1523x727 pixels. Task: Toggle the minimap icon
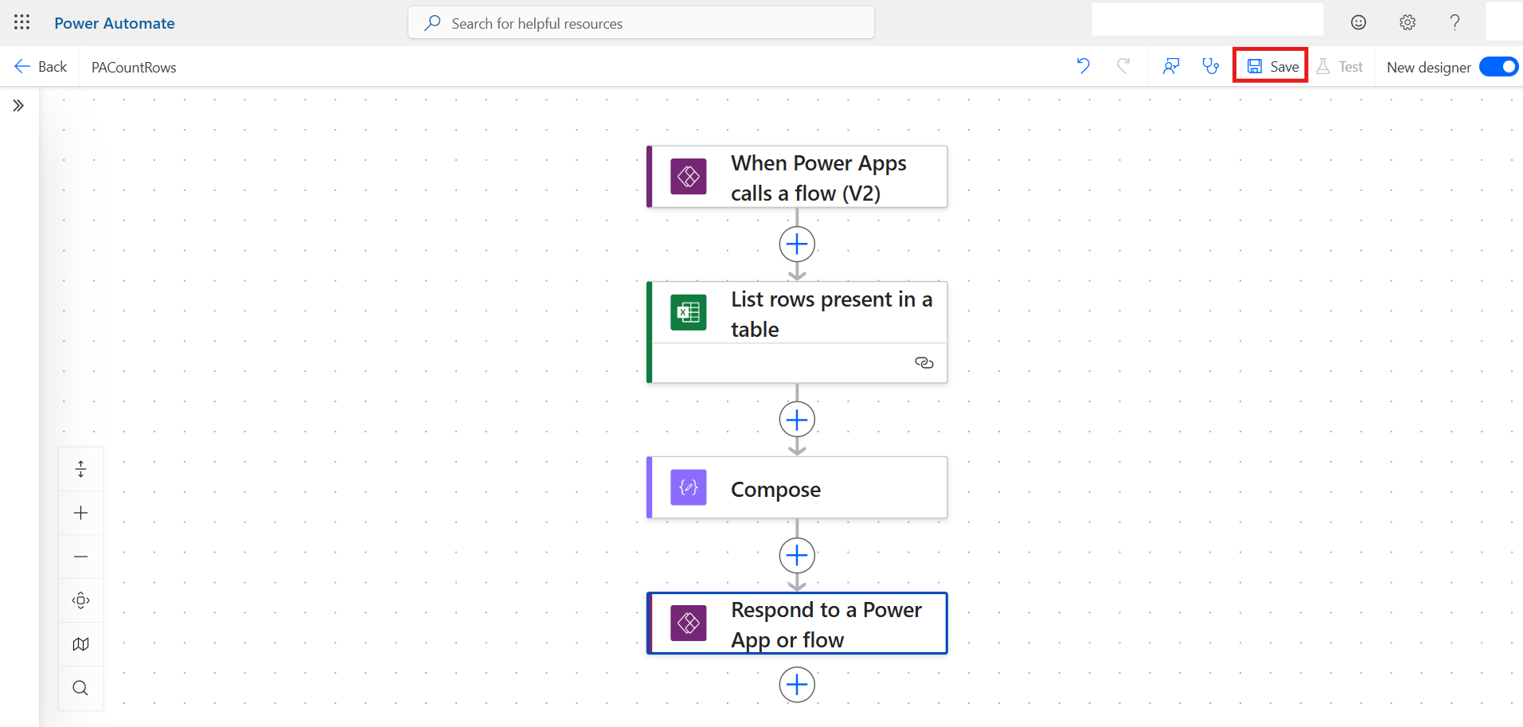80,644
